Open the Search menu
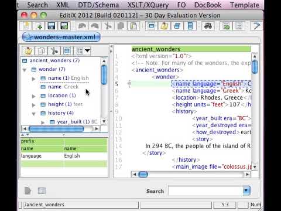 point(37,5)
